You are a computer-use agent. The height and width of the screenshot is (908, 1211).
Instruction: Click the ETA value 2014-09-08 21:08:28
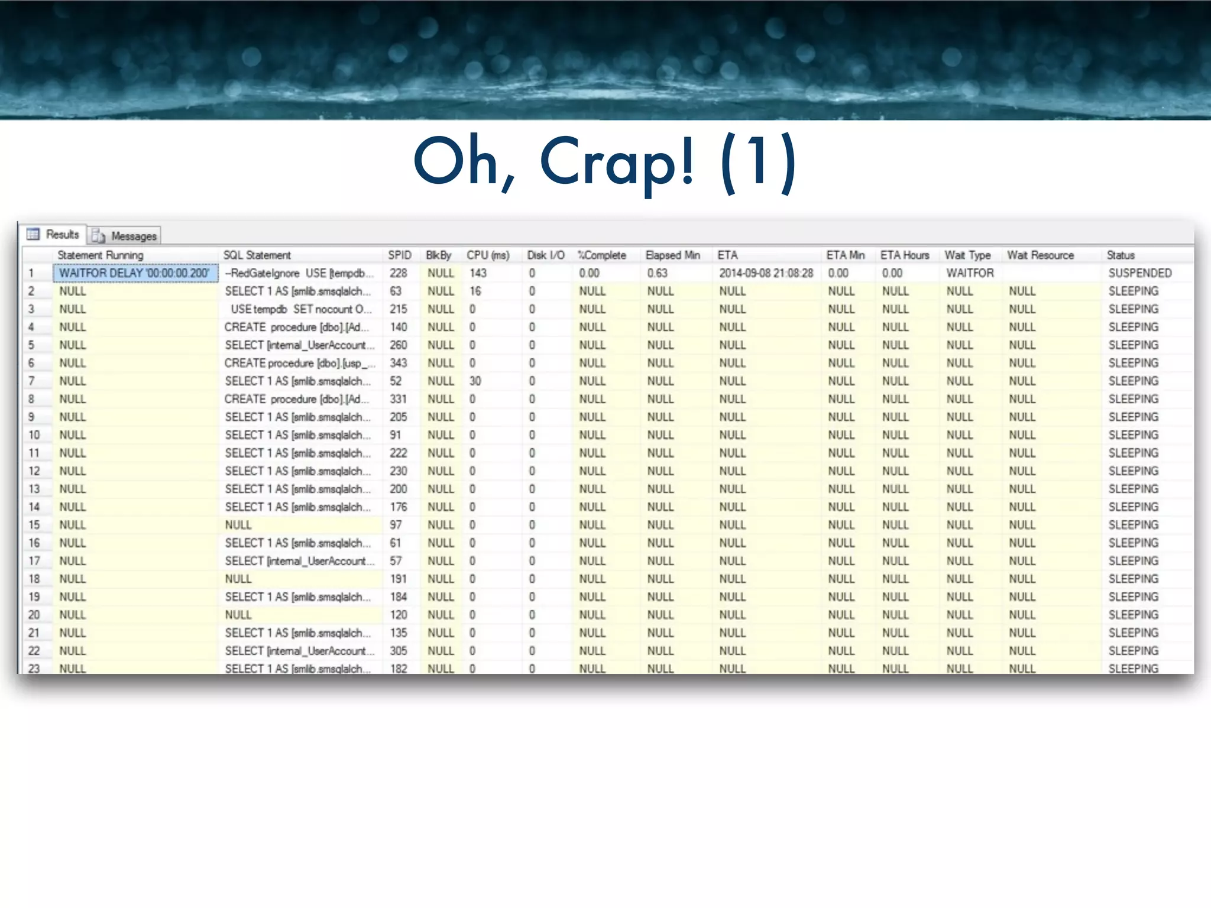pos(766,273)
